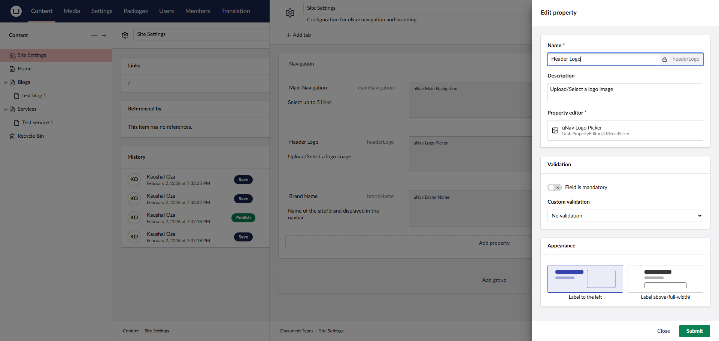Select Site Settings in content tree
719x341 pixels.
point(56,55)
